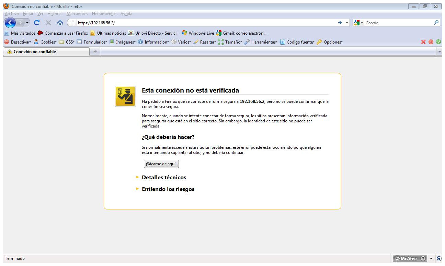Open the CSS developer toolbar menu
Viewport: 445px width, 266px height.
(67, 42)
